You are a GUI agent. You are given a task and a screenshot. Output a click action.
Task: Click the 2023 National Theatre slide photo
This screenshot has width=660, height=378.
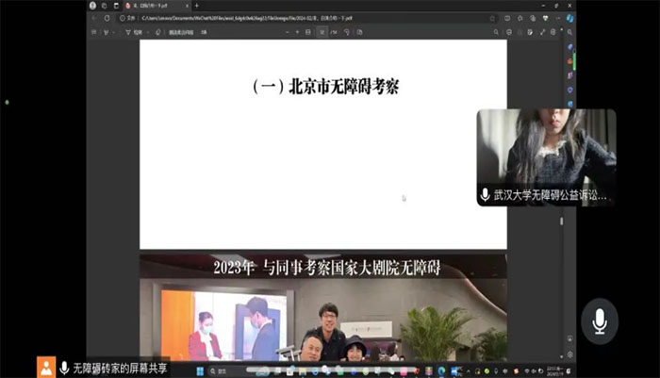[323, 320]
